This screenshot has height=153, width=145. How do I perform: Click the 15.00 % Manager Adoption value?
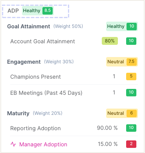coord(108,144)
